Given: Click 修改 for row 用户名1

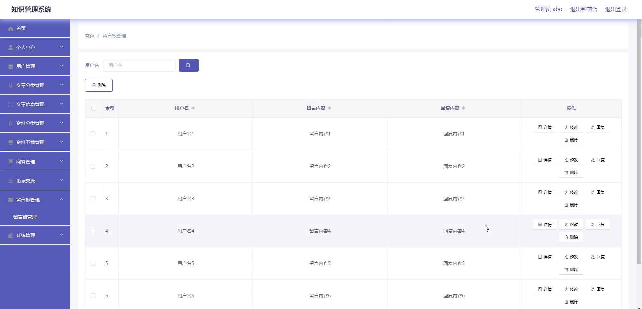Looking at the screenshot, I should (571, 127).
